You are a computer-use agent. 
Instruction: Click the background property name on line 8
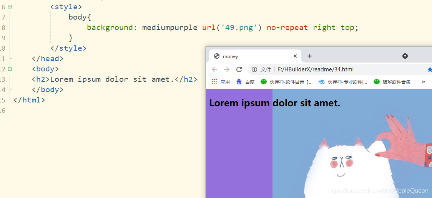(x=110, y=28)
